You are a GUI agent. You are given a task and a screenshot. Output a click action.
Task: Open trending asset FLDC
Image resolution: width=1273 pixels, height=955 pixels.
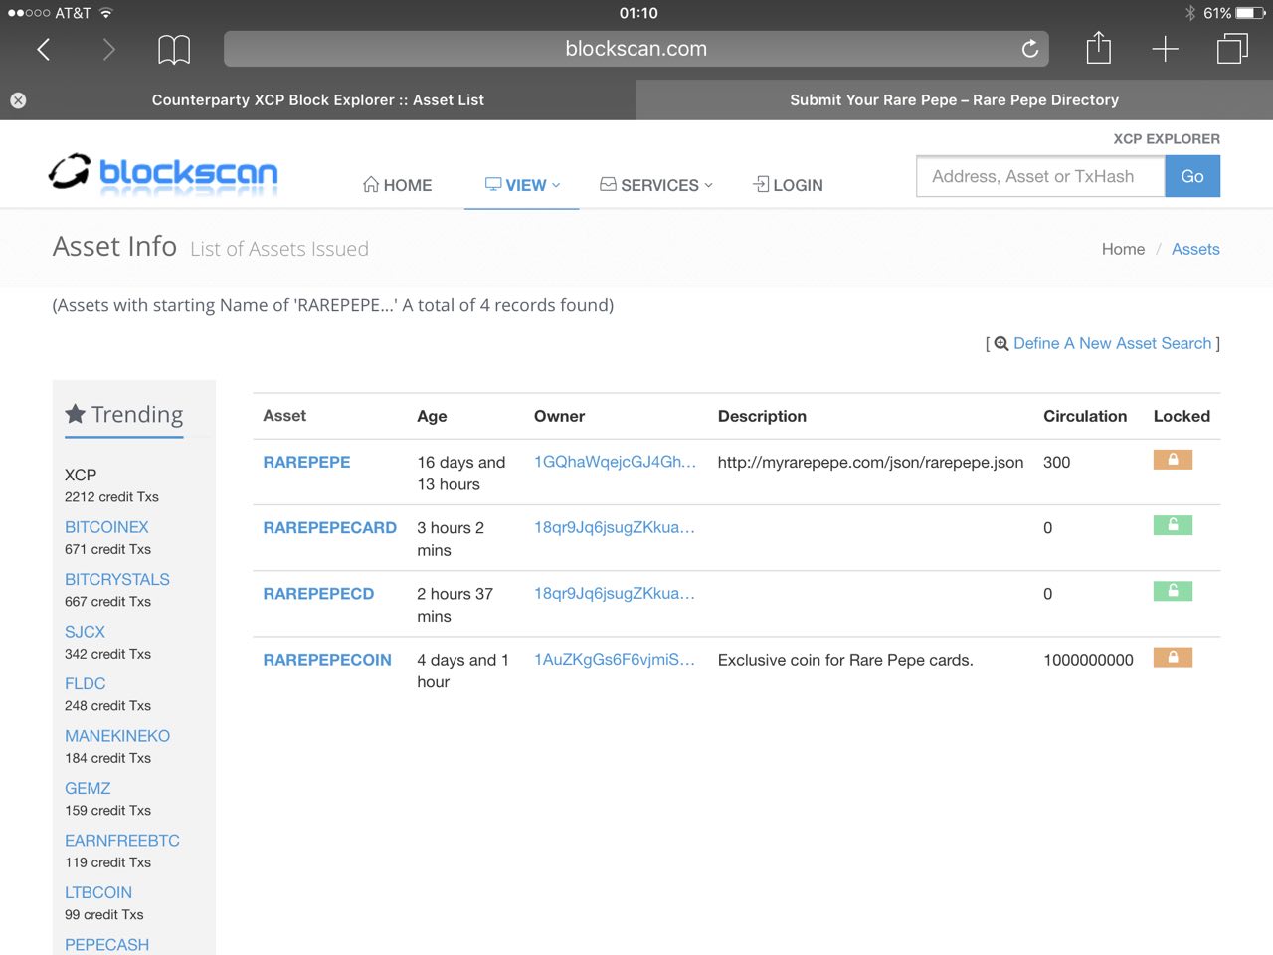tap(86, 683)
